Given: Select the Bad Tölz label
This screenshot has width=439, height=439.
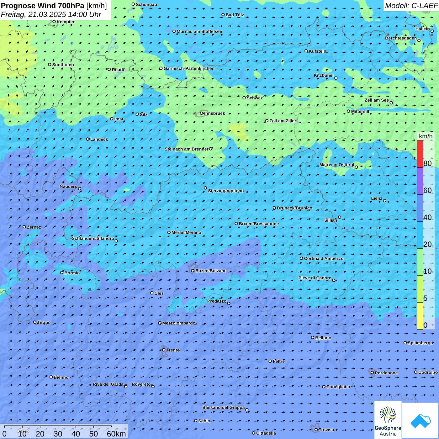Looking at the screenshot, I should pyautogui.click(x=235, y=15).
